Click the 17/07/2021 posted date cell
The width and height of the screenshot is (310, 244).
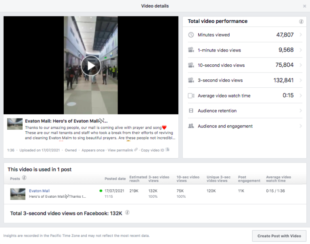(114, 191)
